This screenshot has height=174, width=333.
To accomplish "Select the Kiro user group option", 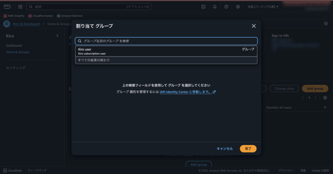I will click(x=166, y=51).
